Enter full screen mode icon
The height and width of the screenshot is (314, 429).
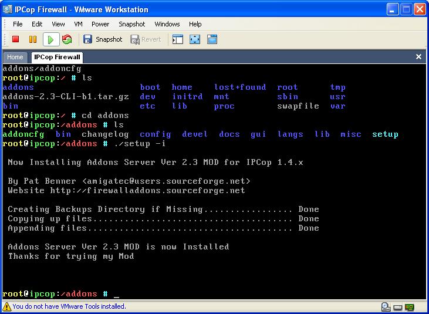pyautogui.click(x=195, y=39)
